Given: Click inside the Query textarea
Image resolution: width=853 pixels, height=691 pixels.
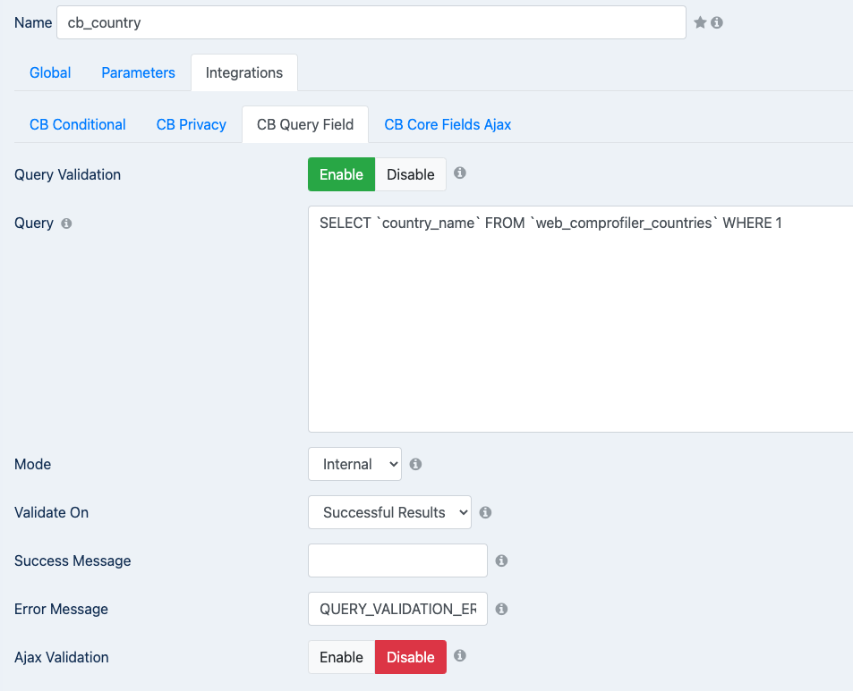Looking at the screenshot, I should 581,319.
